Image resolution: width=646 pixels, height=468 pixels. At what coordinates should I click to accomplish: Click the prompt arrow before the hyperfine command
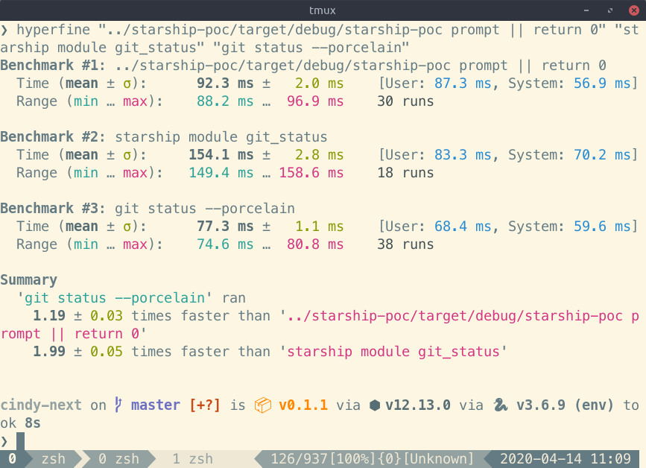point(4,30)
